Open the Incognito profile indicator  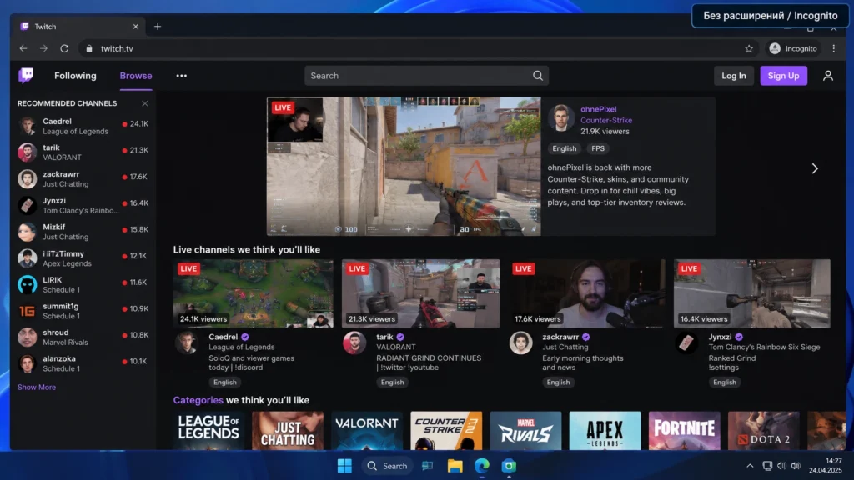point(793,48)
